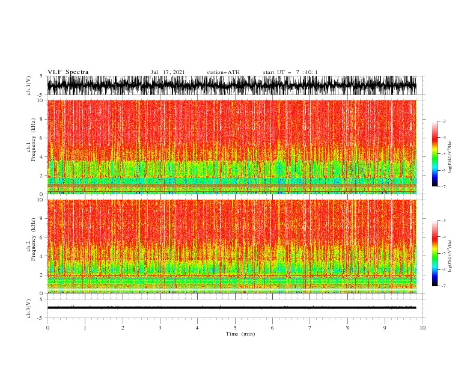
Task: Click the 'ch.3(V)' waveform axis label
Action: [x=29, y=308]
